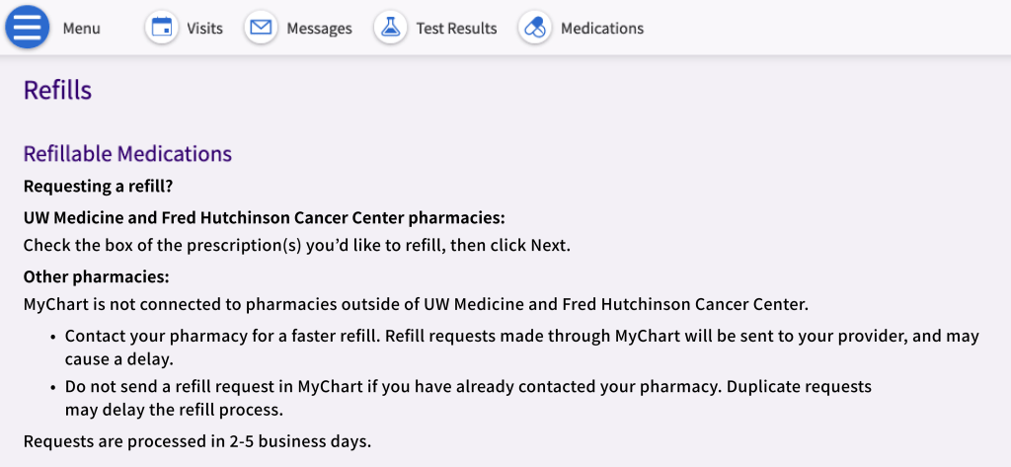Open the blue hamburger menu icon
Image resolution: width=1011 pixels, height=467 pixels.
coord(28,28)
